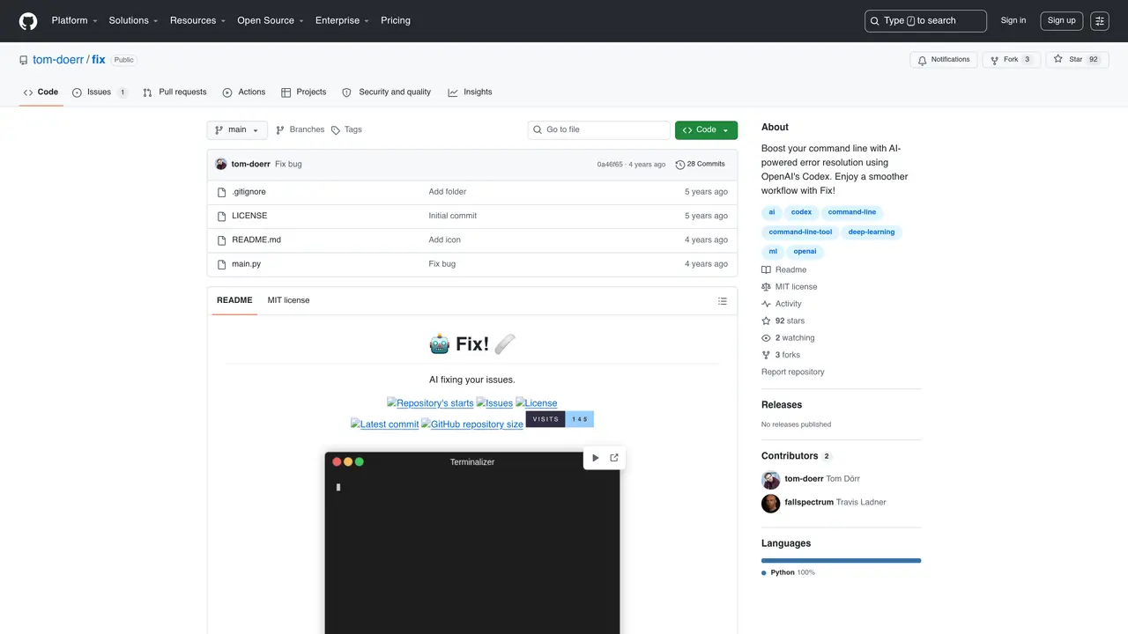Open the README outline icon

pos(723,301)
